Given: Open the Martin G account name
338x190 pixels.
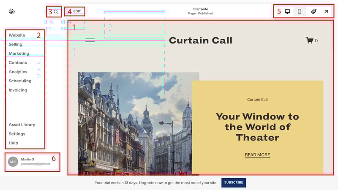Looking at the screenshot, I should (27, 159).
